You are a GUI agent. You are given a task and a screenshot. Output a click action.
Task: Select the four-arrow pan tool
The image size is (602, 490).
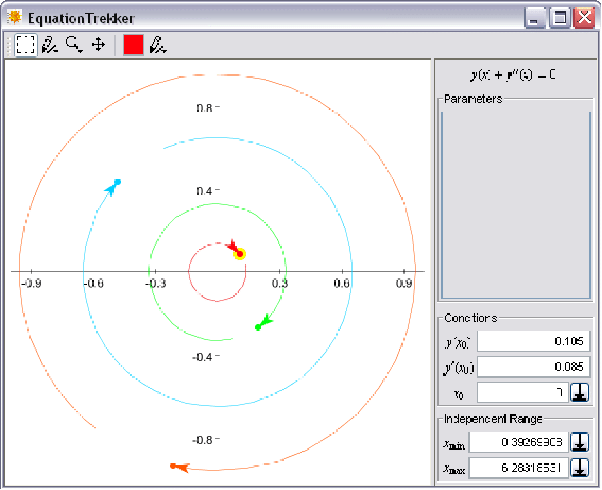(98, 45)
